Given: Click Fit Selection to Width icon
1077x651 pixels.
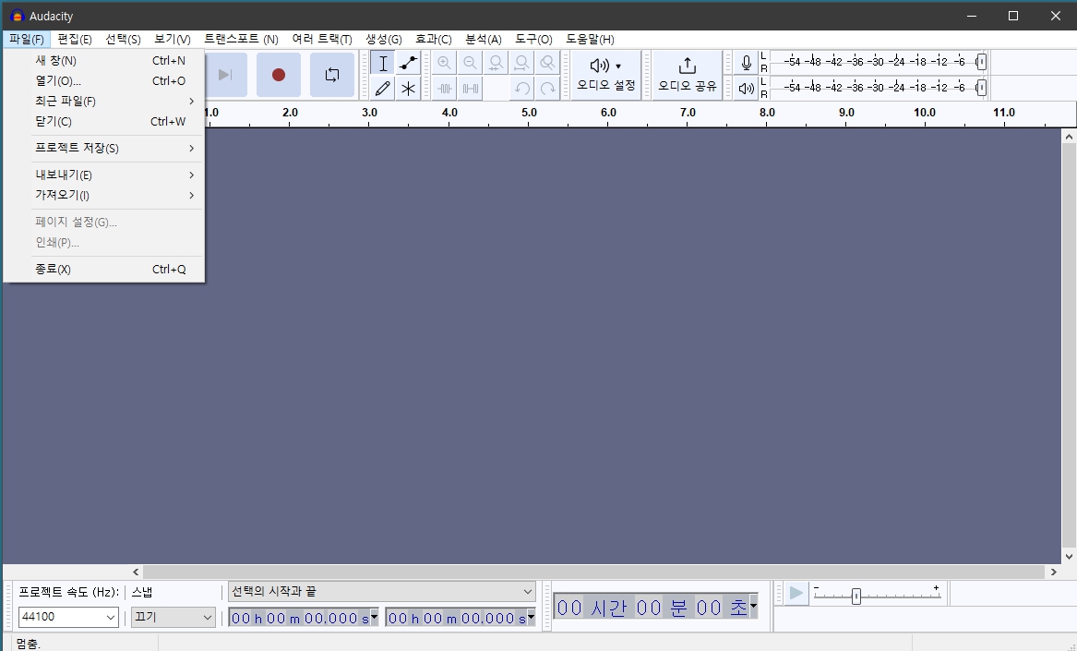Looking at the screenshot, I should pos(496,63).
